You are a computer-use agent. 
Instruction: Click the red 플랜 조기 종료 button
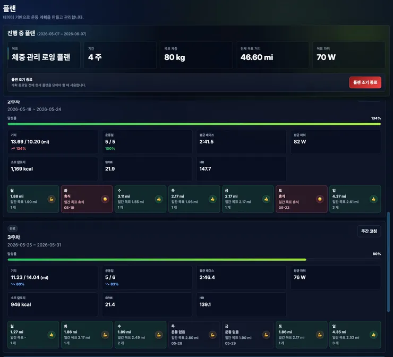click(365, 82)
